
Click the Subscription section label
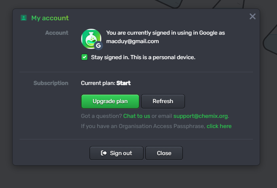[x=51, y=83]
